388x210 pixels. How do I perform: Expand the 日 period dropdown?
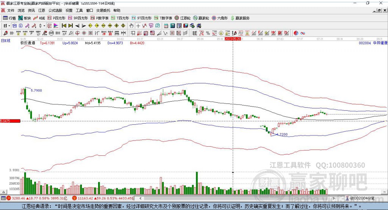point(7,25)
